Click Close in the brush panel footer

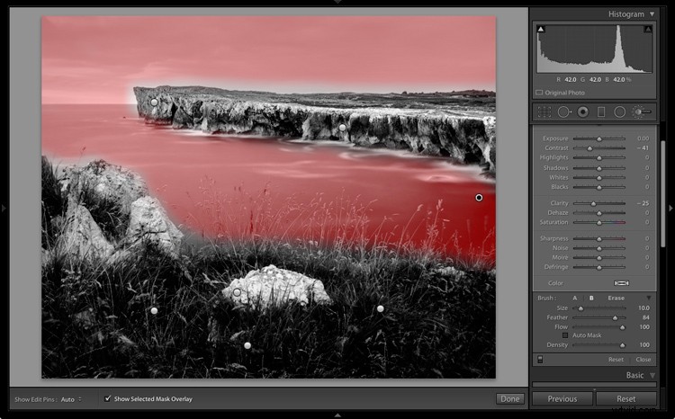[643, 359]
